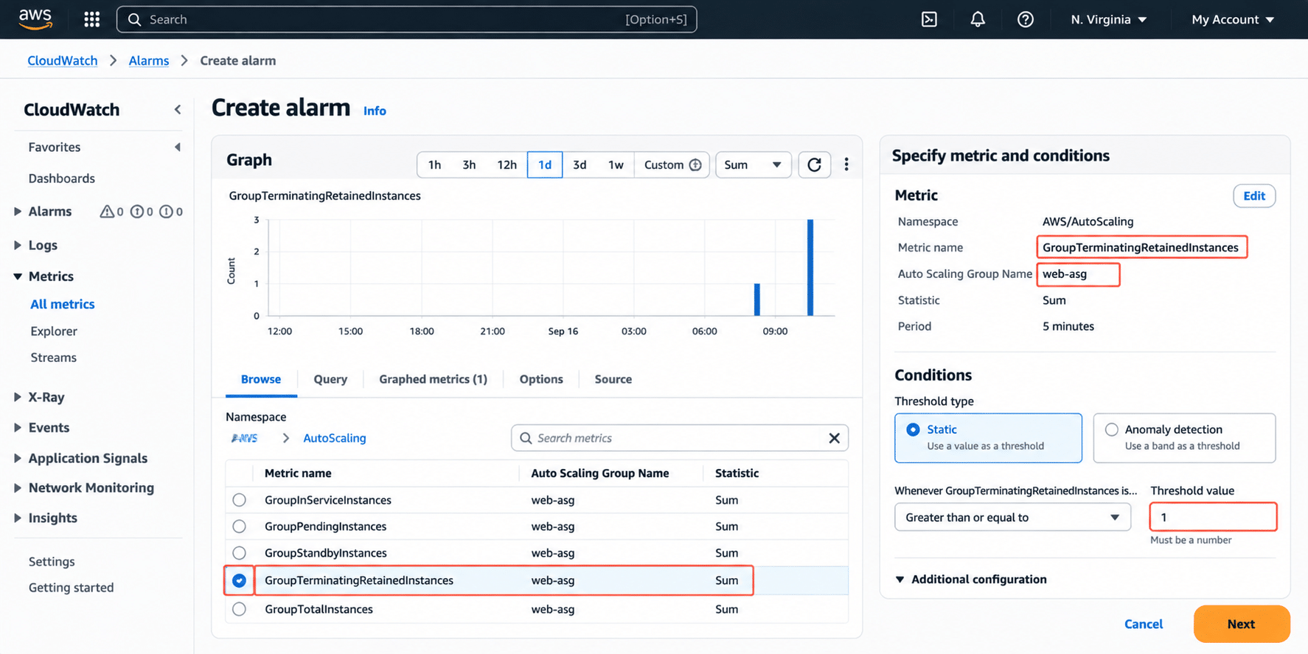Click the OK alarm count icon
The width and height of the screenshot is (1308, 654).
[x=136, y=212]
